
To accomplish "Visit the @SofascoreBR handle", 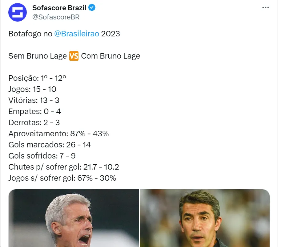I will [x=56, y=17].
